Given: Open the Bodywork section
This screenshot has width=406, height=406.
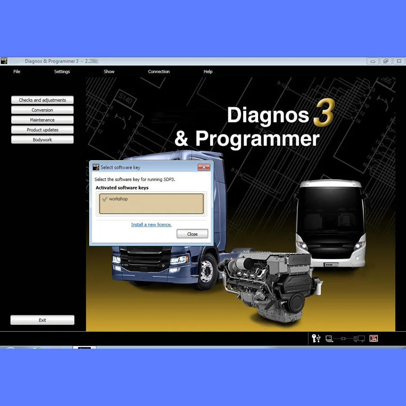Looking at the screenshot, I should pos(42,139).
